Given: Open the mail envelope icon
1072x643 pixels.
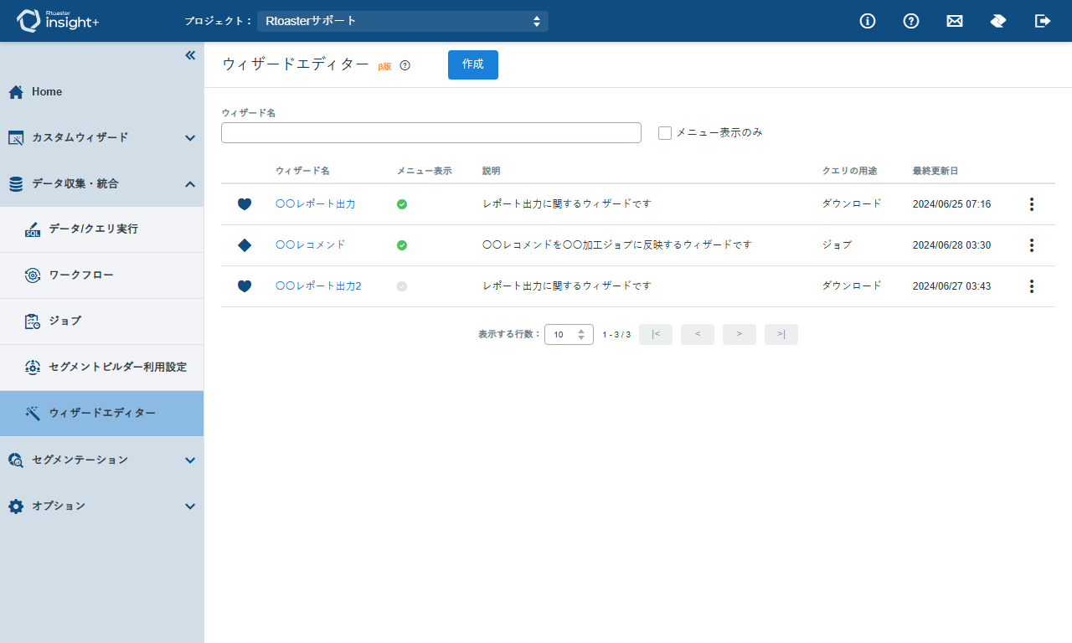Looking at the screenshot, I should [955, 21].
